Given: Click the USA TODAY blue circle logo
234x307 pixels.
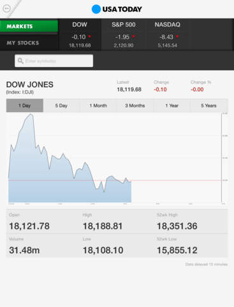Looking at the screenshot, I should click(x=96, y=9).
